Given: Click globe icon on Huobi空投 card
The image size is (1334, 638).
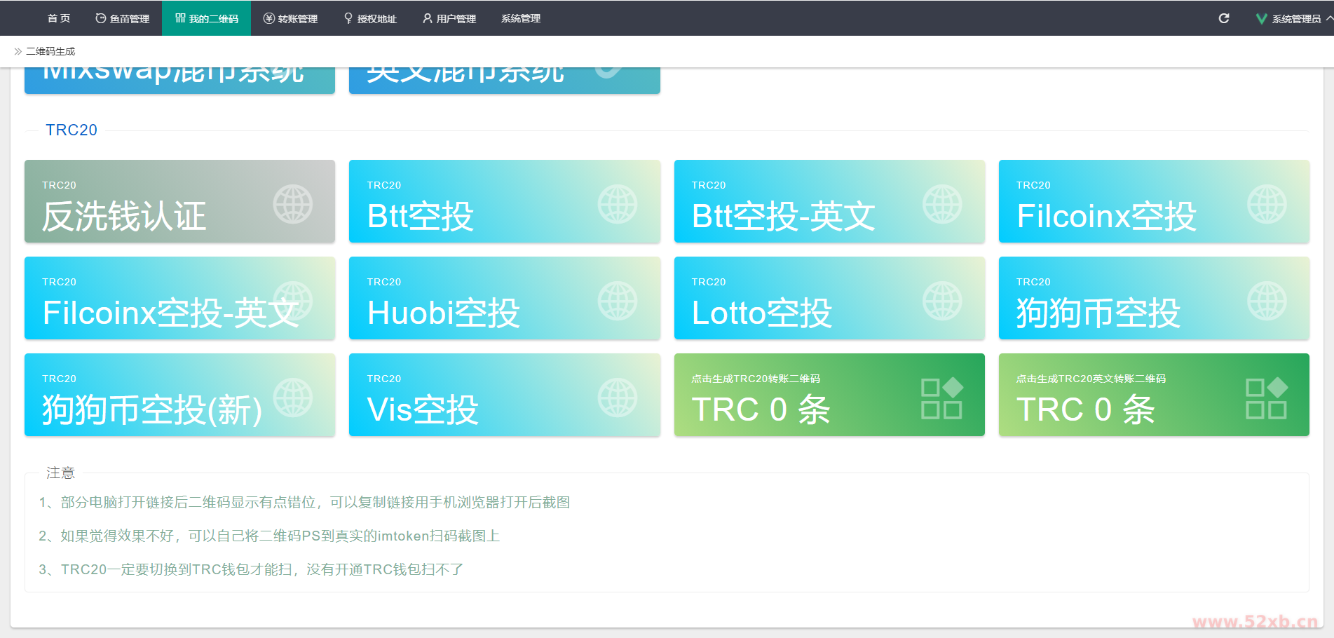Looking at the screenshot, I should 618,301.
